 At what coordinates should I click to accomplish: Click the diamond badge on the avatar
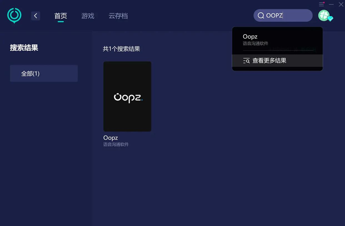tap(330, 19)
